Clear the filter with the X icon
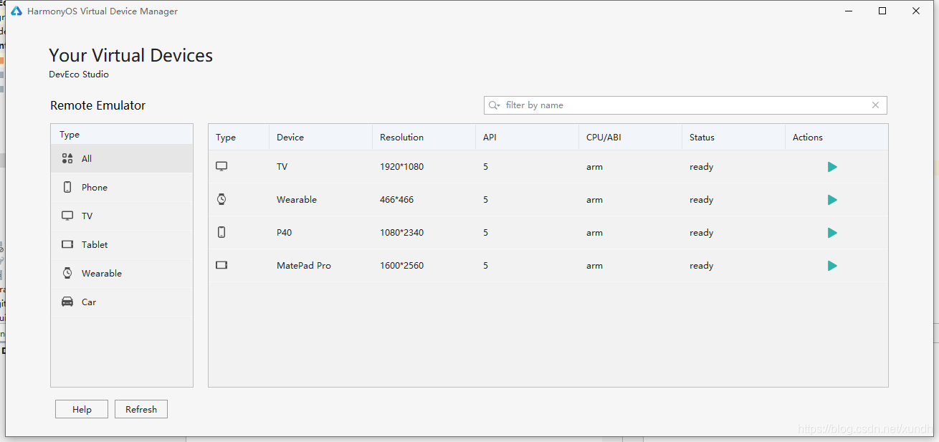Image resolution: width=939 pixels, height=442 pixels. click(x=875, y=105)
